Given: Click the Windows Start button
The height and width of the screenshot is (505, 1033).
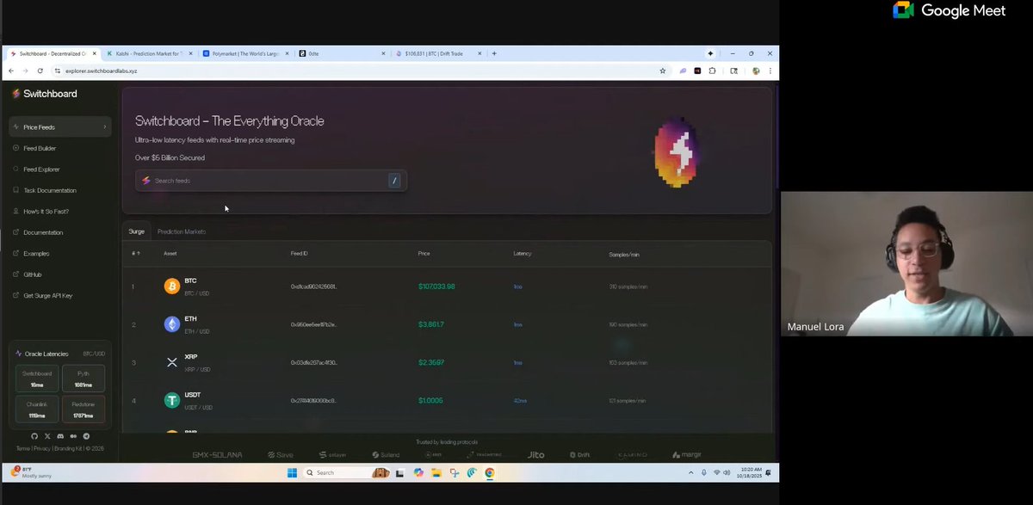Looking at the screenshot, I should point(291,472).
